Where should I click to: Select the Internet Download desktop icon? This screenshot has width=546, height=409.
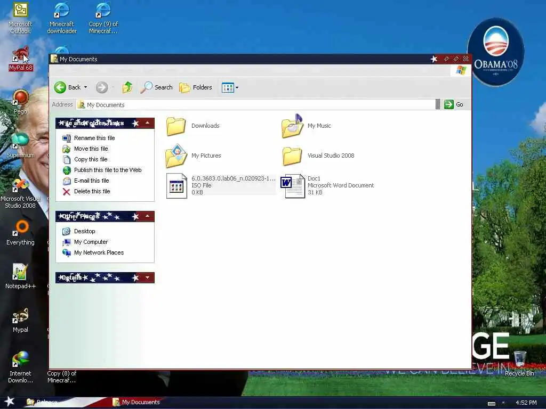[20, 367]
